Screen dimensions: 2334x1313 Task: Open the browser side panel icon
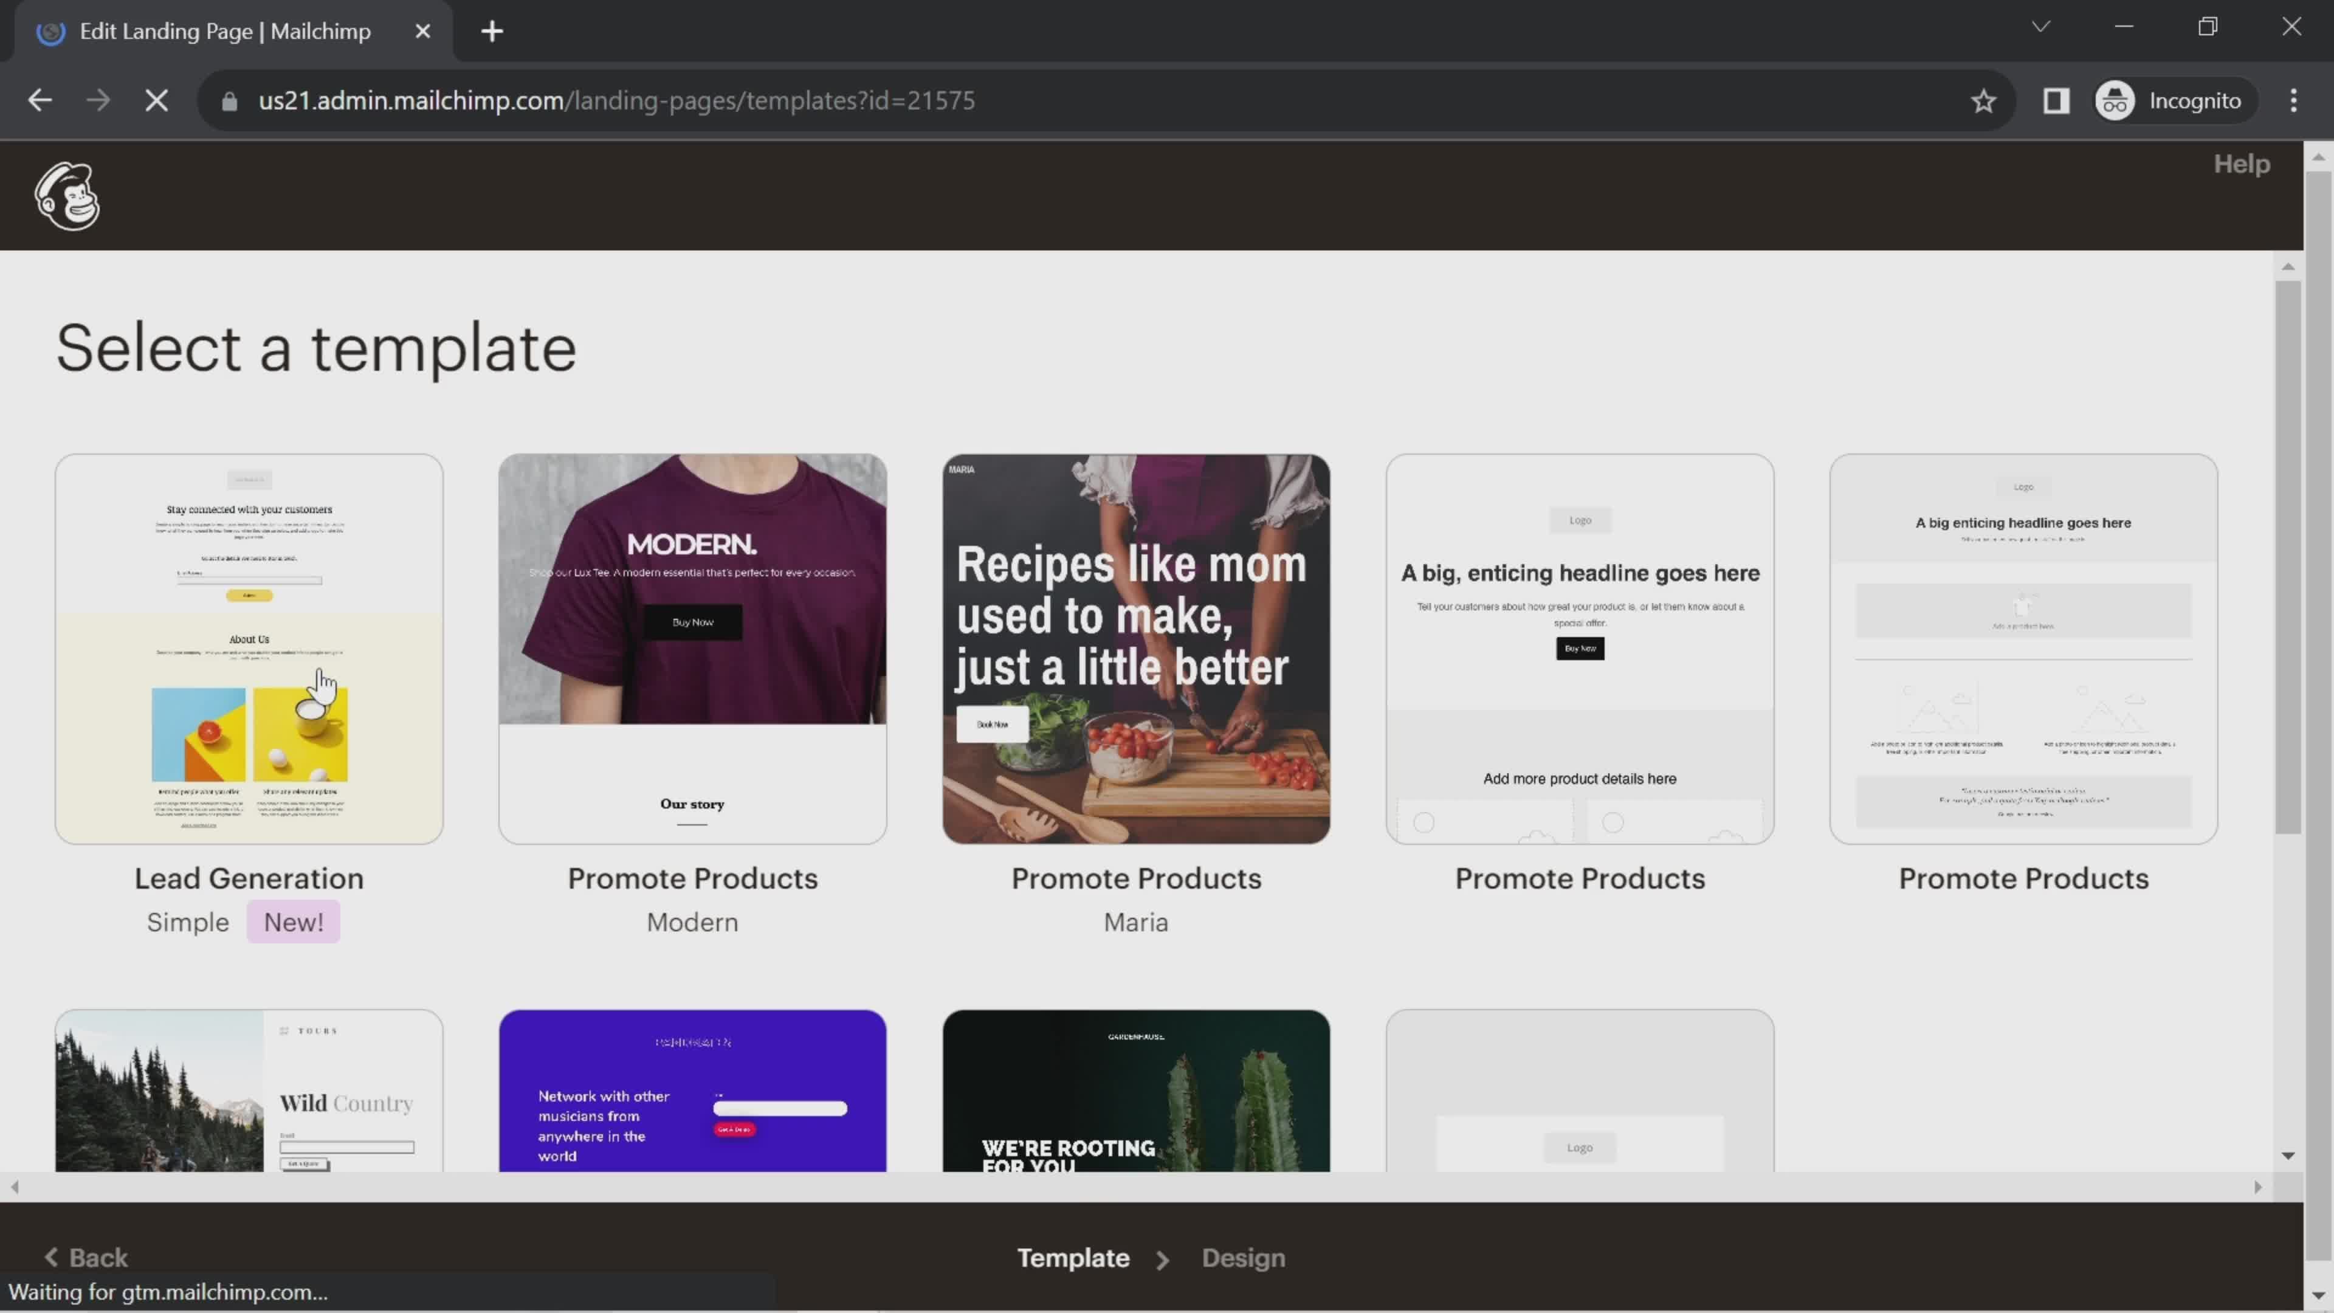pyautogui.click(x=2055, y=100)
